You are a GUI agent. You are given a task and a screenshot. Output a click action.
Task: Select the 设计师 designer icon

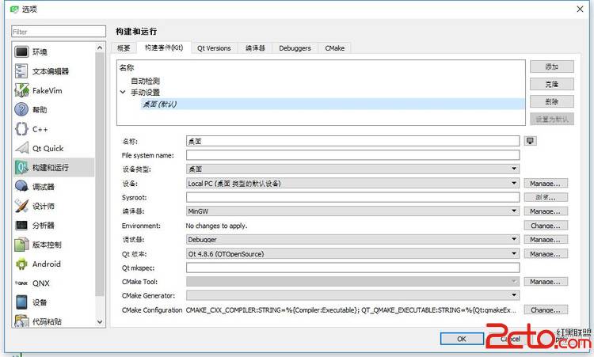pos(21,206)
